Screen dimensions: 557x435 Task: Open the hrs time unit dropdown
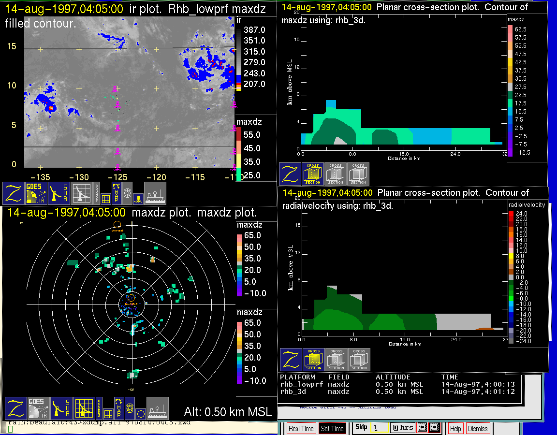402,428
